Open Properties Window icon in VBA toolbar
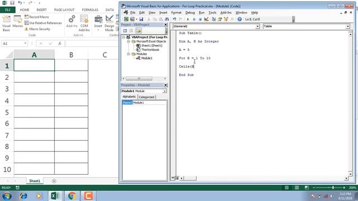The width and height of the screenshot is (358, 201). tap(220, 20)
